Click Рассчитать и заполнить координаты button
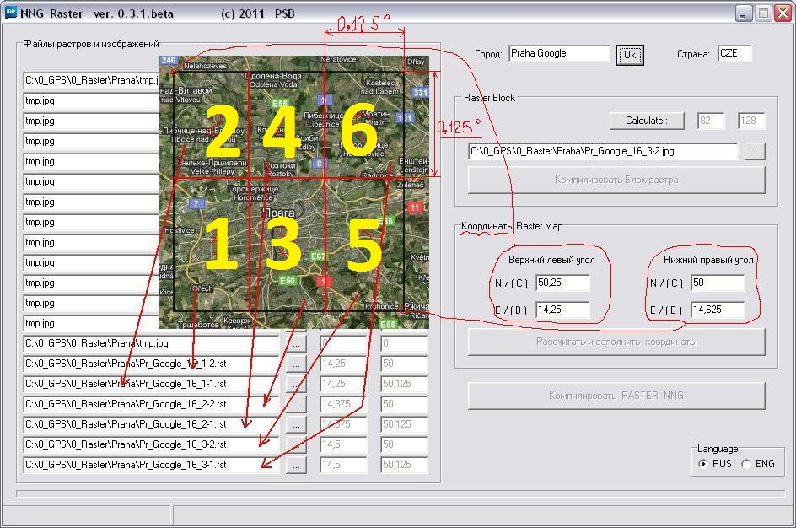The height and width of the screenshot is (528, 796). [616, 342]
